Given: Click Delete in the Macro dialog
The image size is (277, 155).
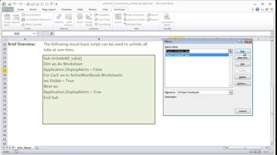Looking at the screenshot, I should tap(242, 77).
